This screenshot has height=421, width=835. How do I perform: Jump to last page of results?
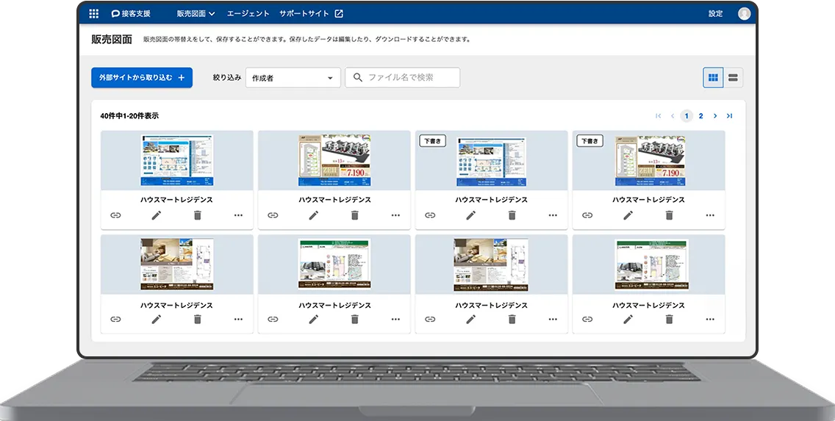[730, 116]
